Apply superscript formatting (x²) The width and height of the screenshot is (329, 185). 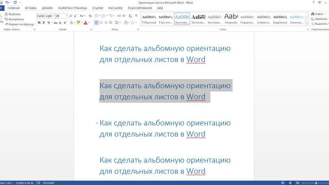(x=65, y=23)
